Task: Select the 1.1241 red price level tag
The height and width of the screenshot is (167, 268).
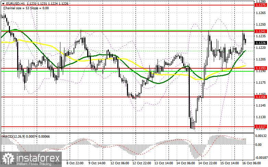Action: [260, 31]
